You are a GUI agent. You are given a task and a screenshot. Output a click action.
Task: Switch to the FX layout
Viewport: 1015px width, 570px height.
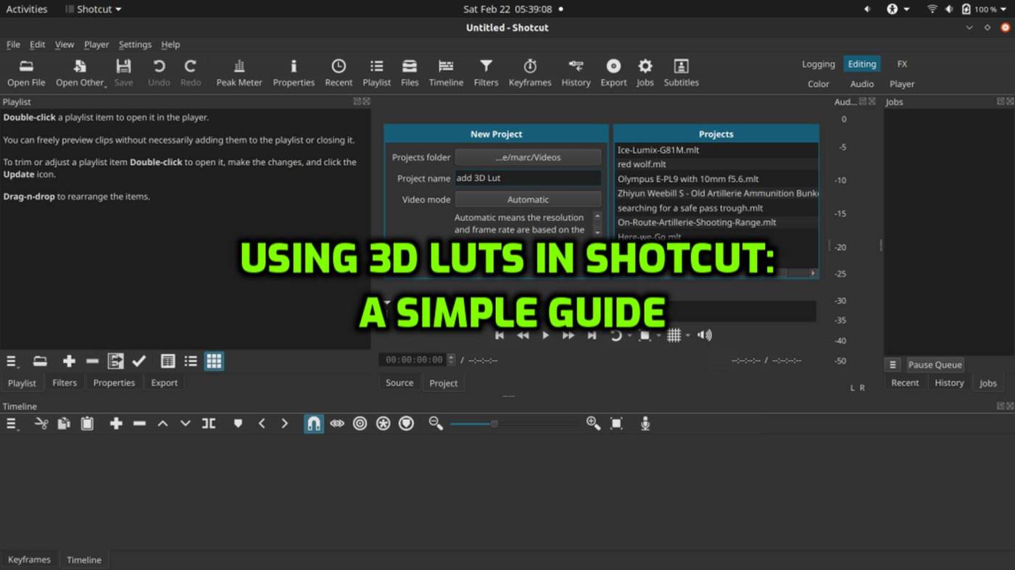902,64
